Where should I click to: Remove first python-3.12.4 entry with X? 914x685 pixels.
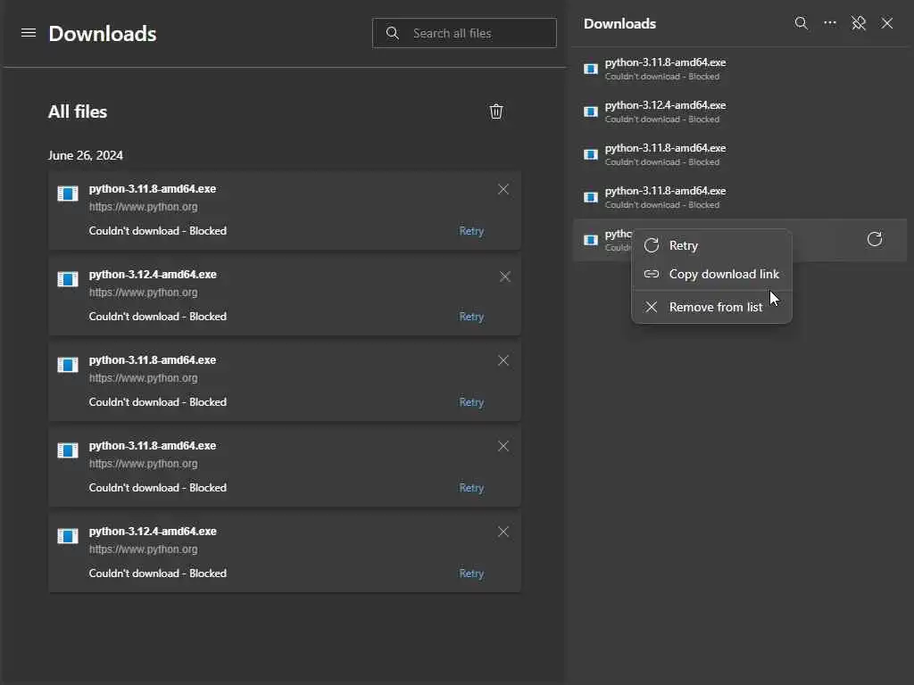coord(504,276)
